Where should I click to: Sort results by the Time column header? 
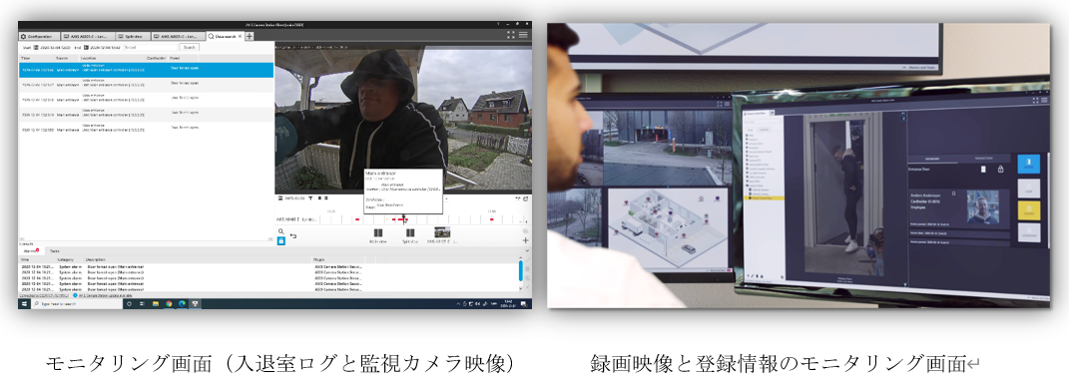point(26,59)
